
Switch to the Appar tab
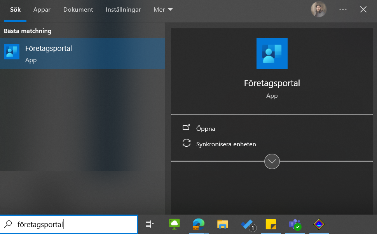point(42,10)
